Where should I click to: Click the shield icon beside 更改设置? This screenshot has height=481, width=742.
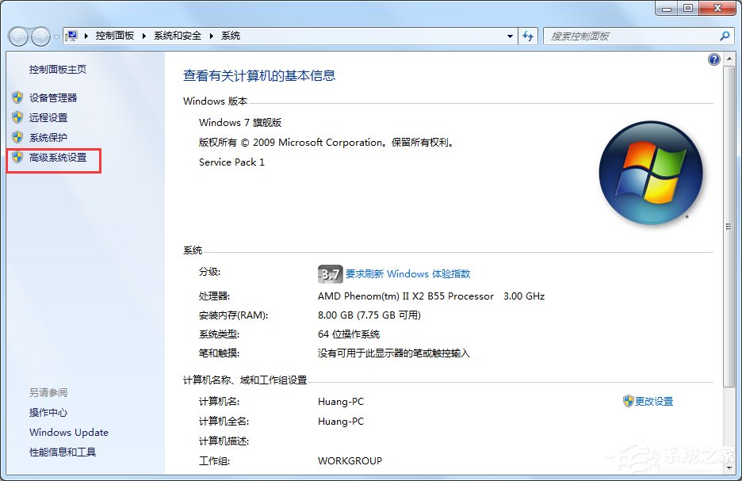pyautogui.click(x=629, y=402)
